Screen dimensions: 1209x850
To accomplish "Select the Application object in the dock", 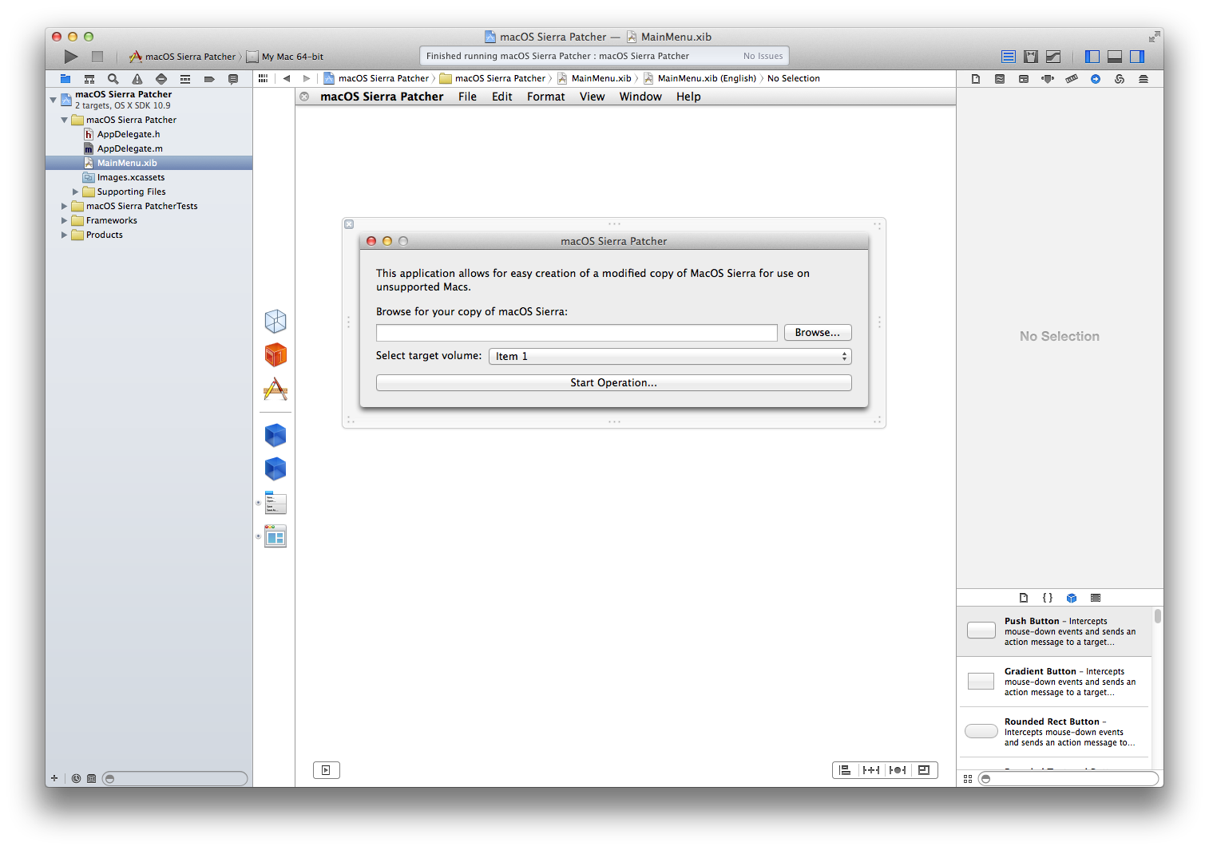I will [x=275, y=389].
